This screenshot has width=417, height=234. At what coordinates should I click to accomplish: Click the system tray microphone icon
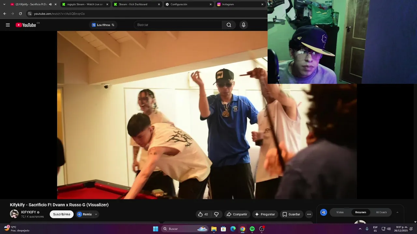point(367,229)
